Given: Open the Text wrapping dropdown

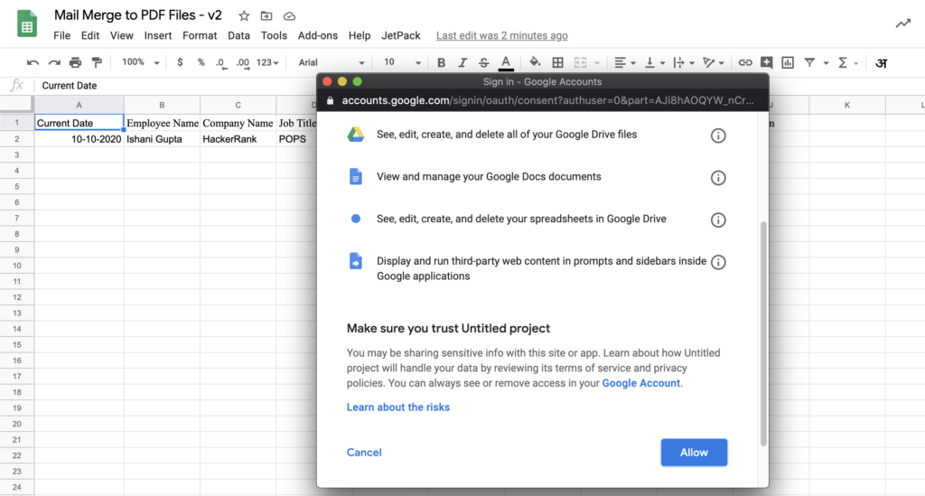Looking at the screenshot, I should point(685,62).
